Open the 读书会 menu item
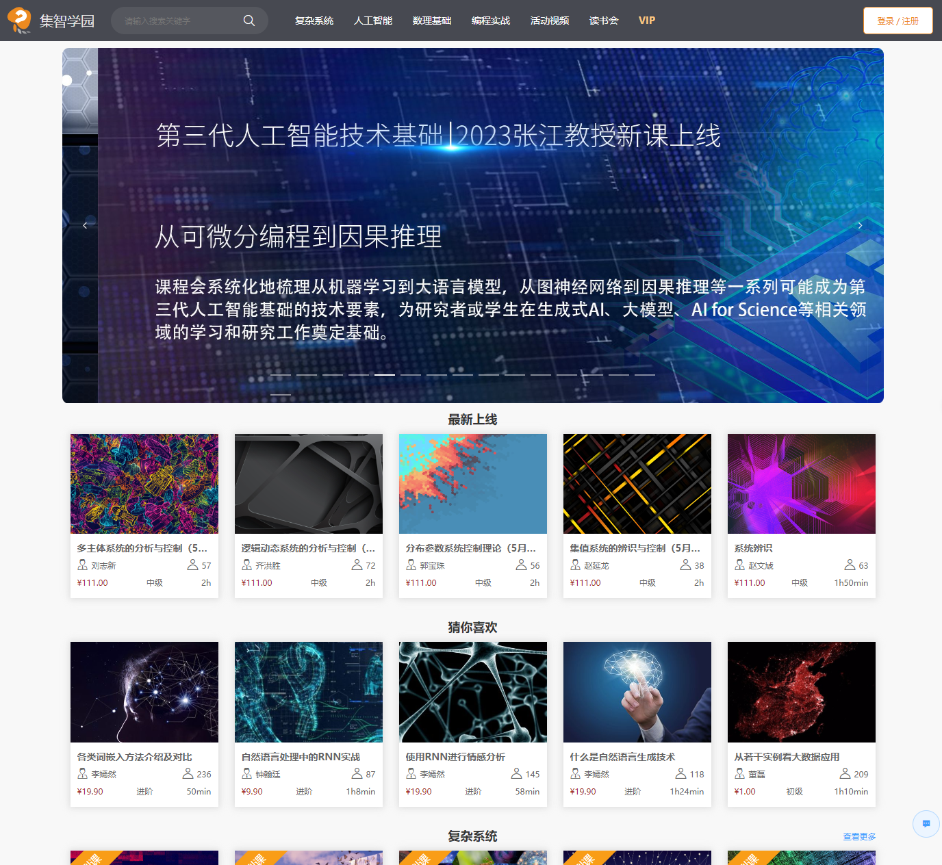 coord(604,21)
